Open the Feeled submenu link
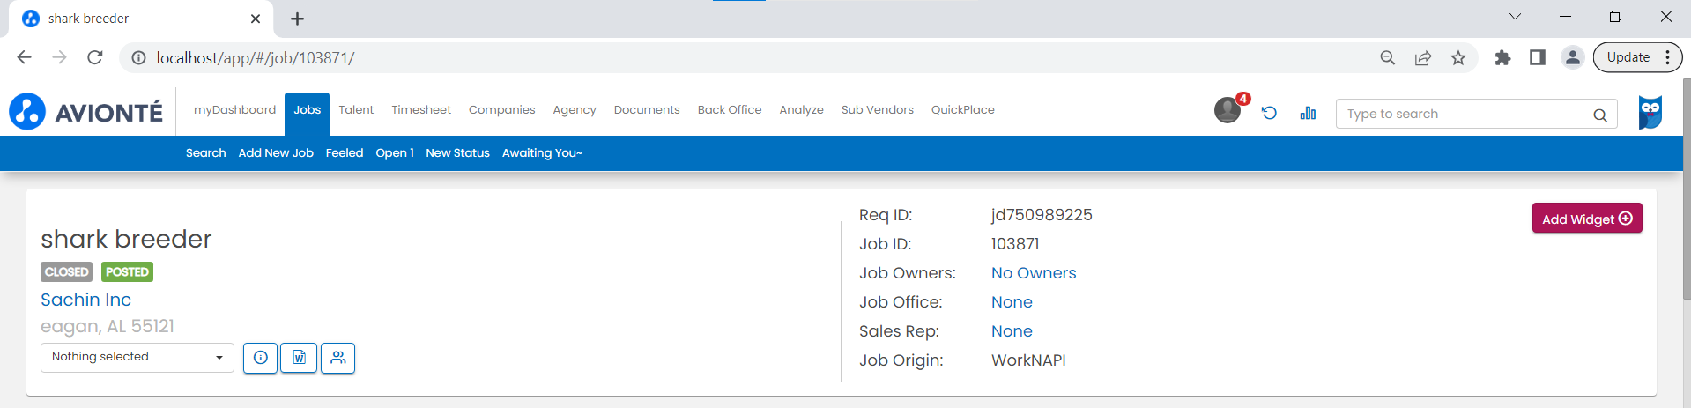The height and width of the screenshot is (408, 1691). 345,153
